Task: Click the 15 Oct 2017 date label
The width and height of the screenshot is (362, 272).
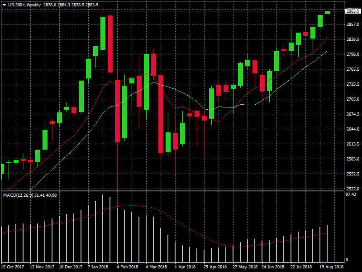Action: [12, 267]
